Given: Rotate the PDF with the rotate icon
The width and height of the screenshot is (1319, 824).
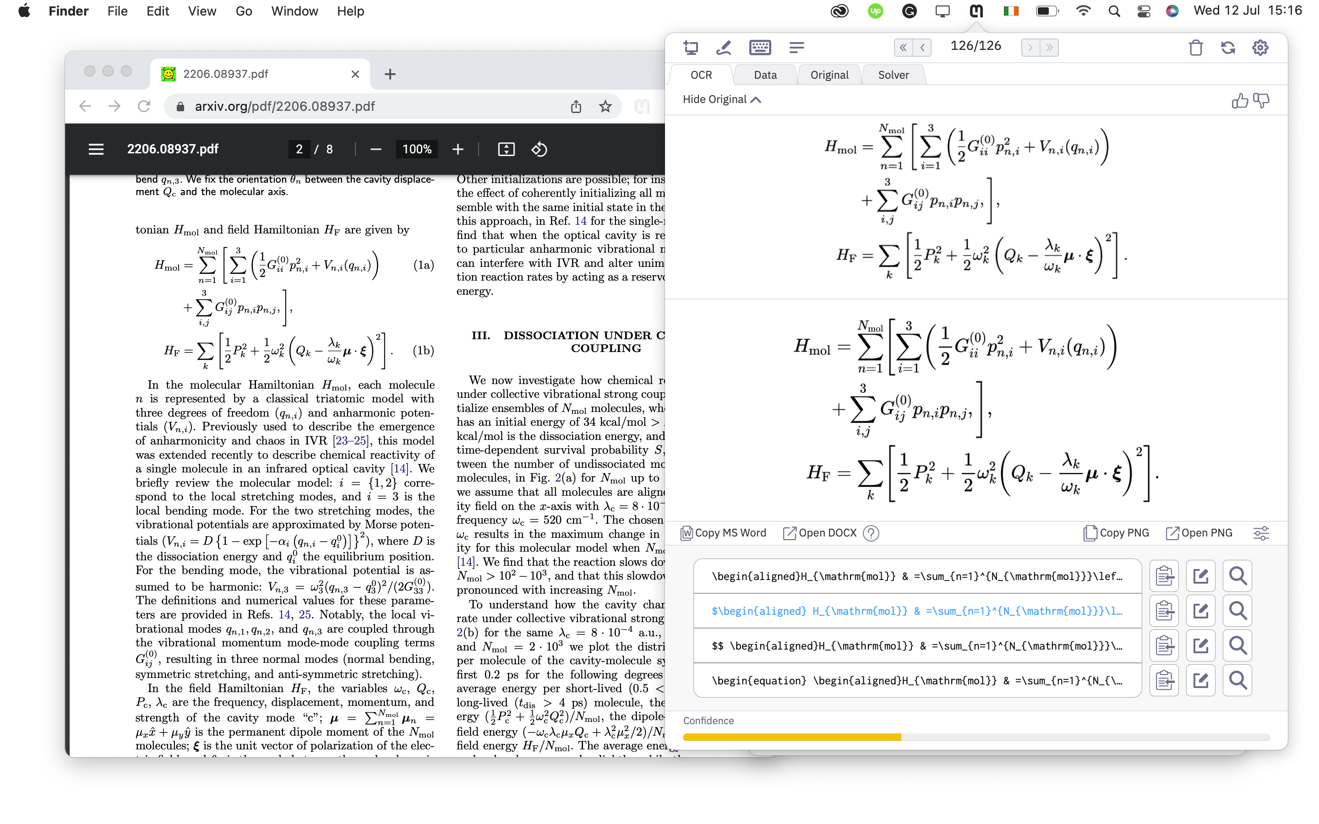Looking at the screenshot, I should click(539, 149).
